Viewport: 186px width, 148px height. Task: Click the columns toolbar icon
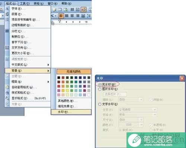click(72, 9)
